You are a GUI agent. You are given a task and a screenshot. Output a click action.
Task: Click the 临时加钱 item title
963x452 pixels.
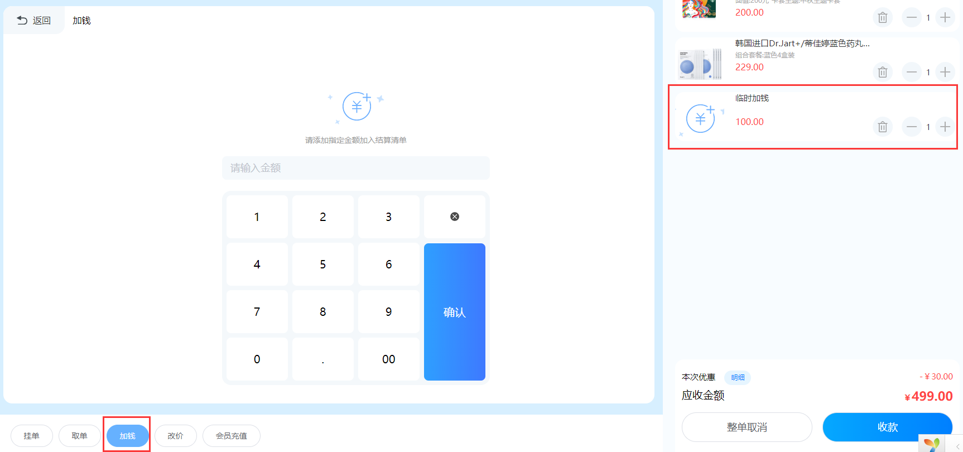point(752,98)
